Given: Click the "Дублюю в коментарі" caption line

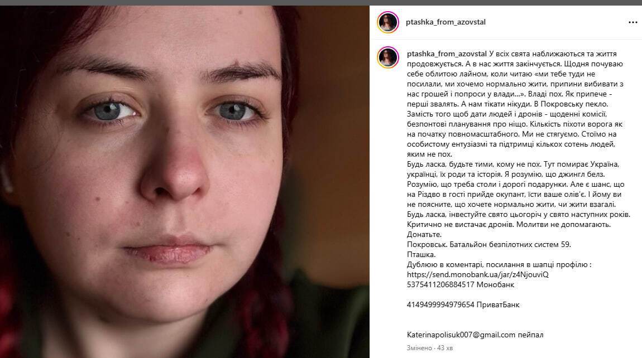Looking at the screenshot, I should [x=499, y=264].
